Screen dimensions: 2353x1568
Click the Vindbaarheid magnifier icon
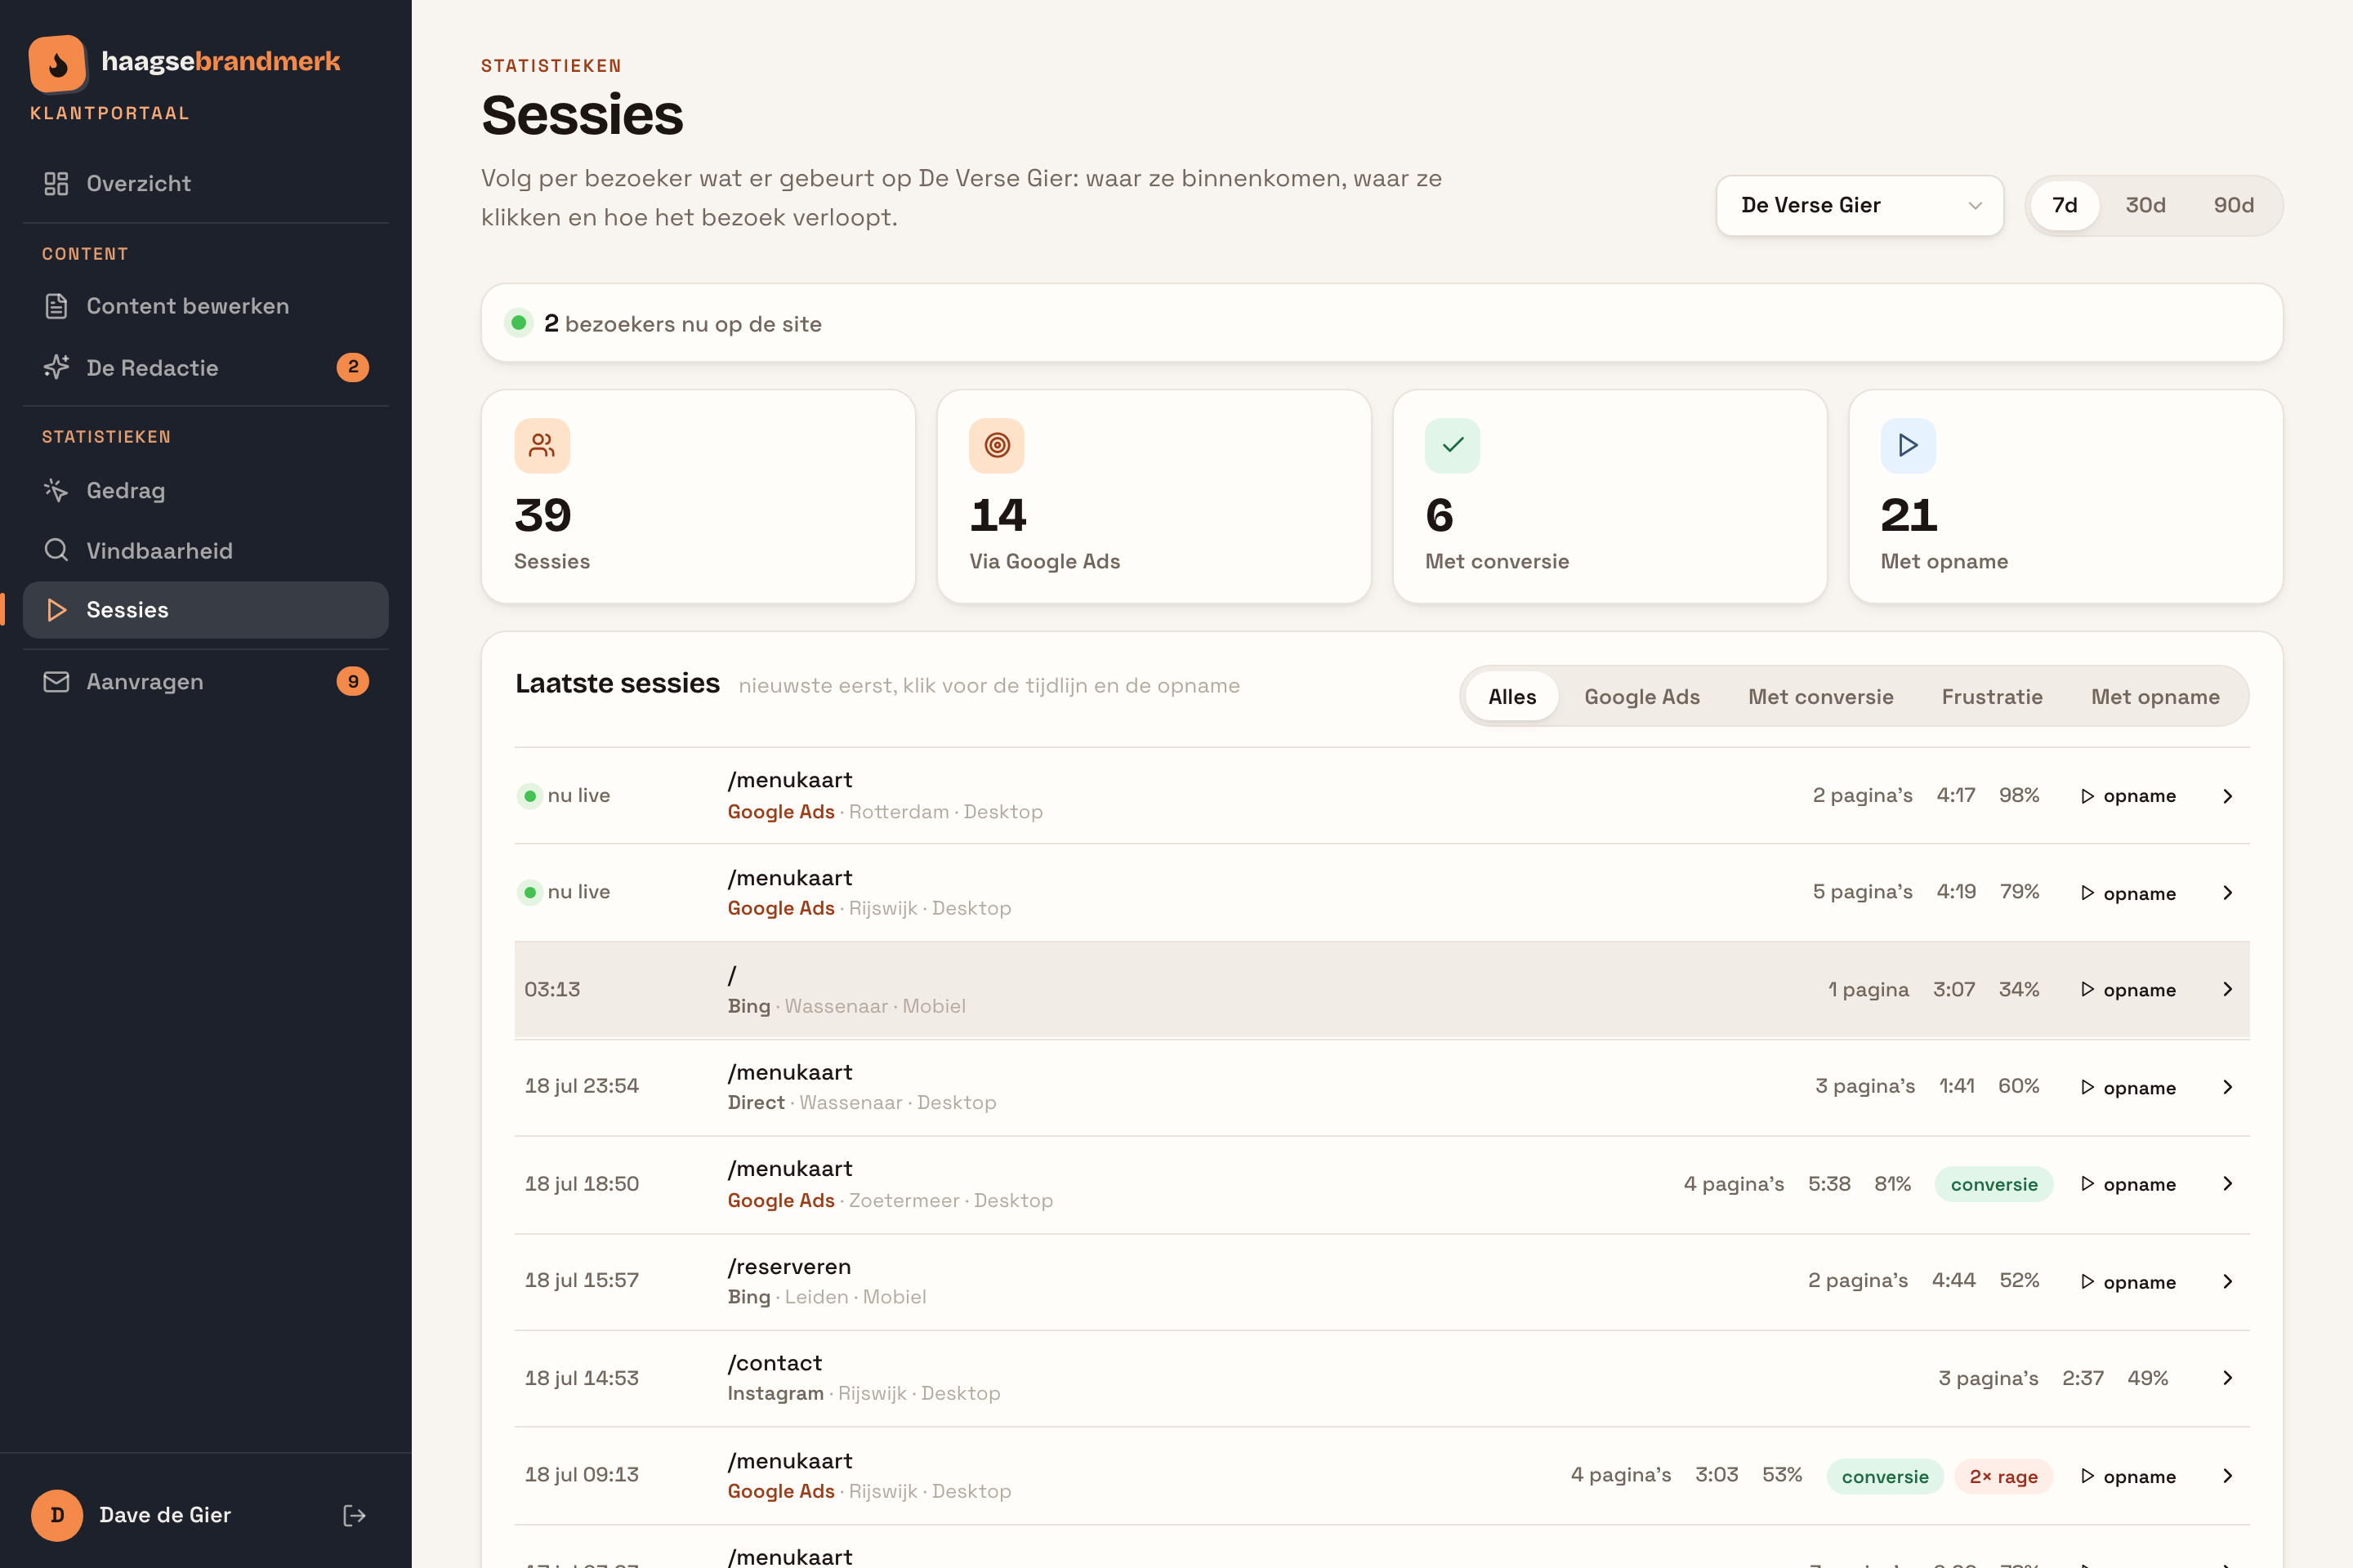(56, 550)
